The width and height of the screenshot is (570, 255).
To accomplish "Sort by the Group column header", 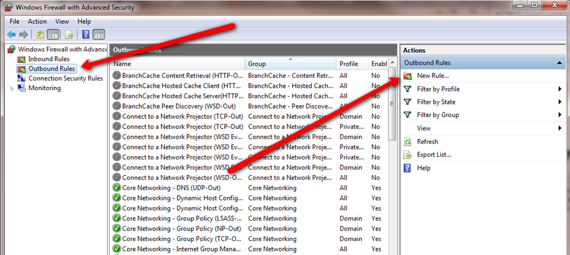I will tap(291, 64).
